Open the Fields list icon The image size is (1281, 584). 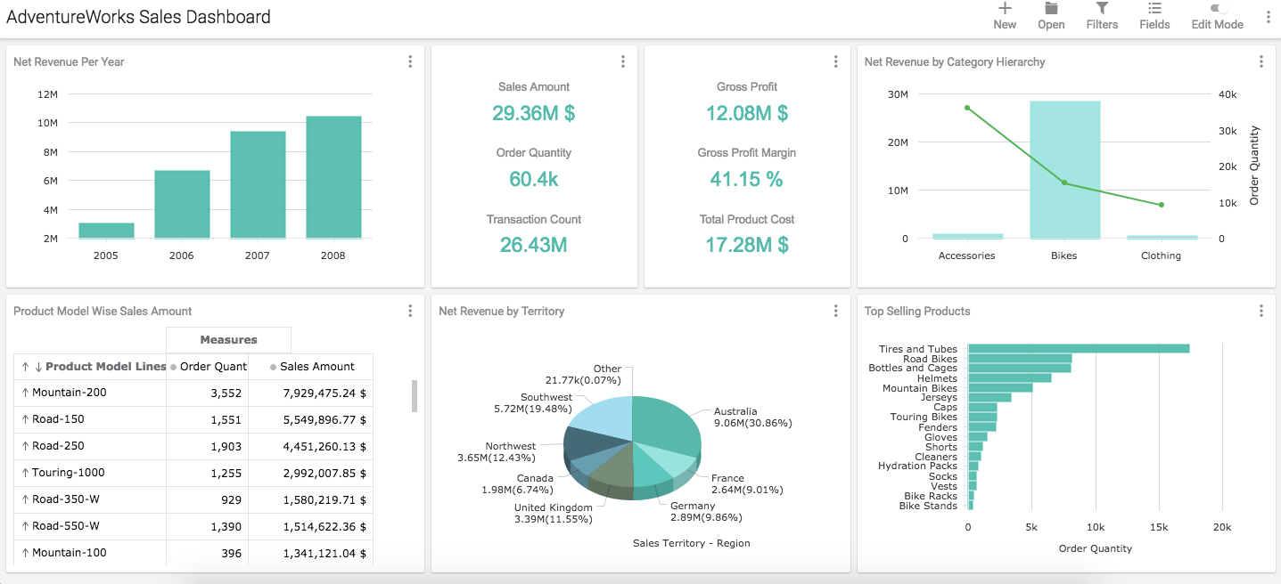point(1154,8)
